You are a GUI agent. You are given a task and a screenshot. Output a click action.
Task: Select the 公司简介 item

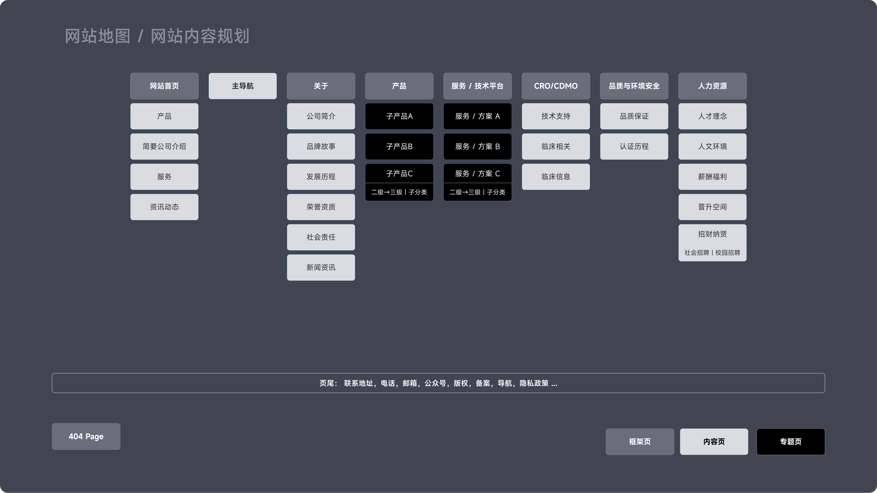click(x=321, y=116)
